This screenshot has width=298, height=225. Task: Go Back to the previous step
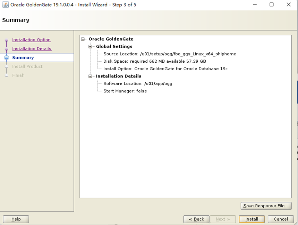(196, 219)
